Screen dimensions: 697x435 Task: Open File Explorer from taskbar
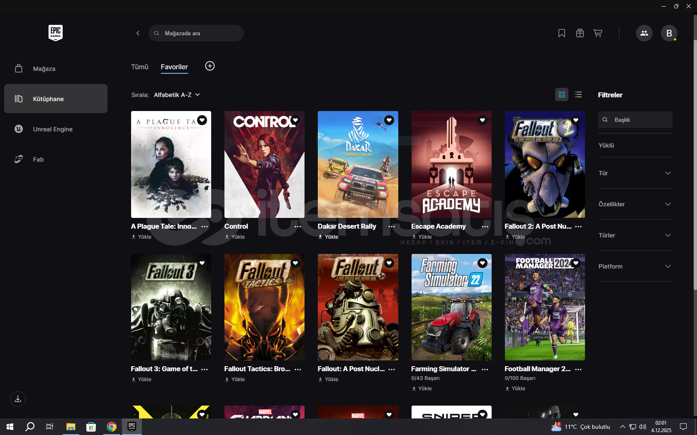point(71,427)
